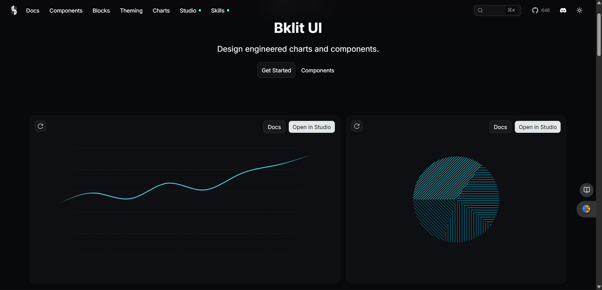This screenshot has height=290, width=602.
Task: Open Docs for the pie chart
Action: [500, 127]
